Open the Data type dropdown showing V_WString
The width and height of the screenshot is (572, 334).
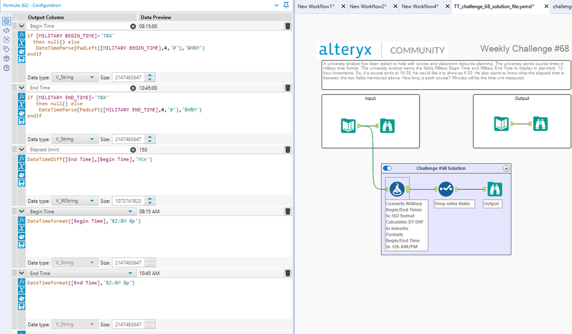[x=75, y=201]
